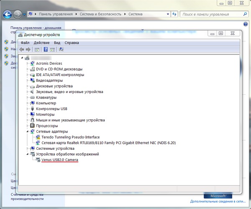Expand the Acronis Devices node
Image resolution: width=251 pixels, height=209 pixels.
point(27,63)
